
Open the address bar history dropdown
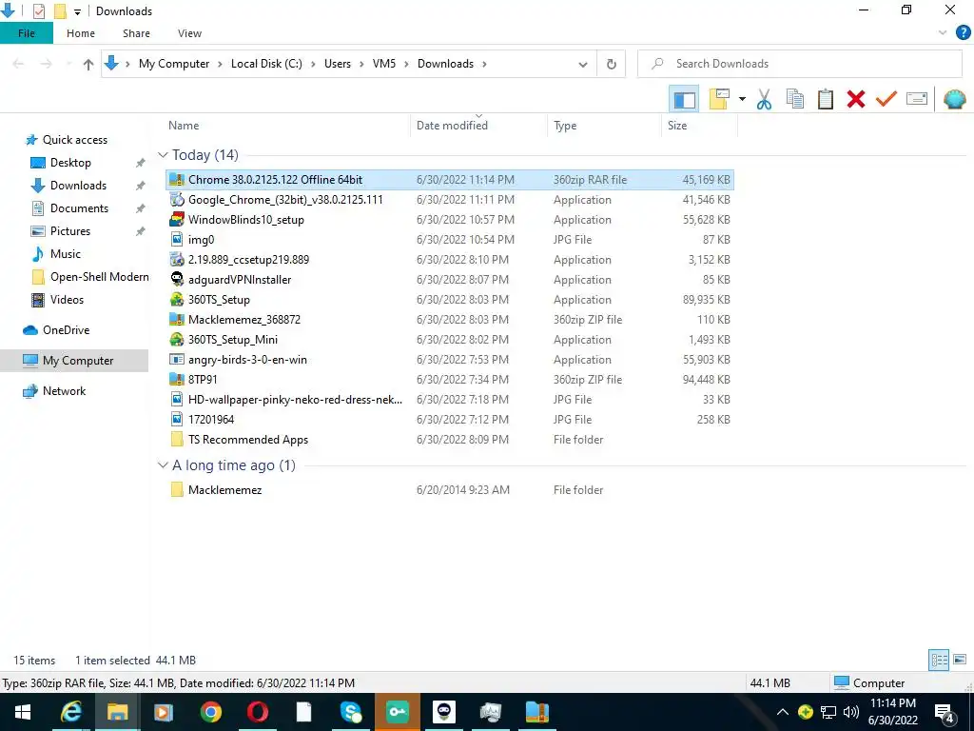[583, 64]
